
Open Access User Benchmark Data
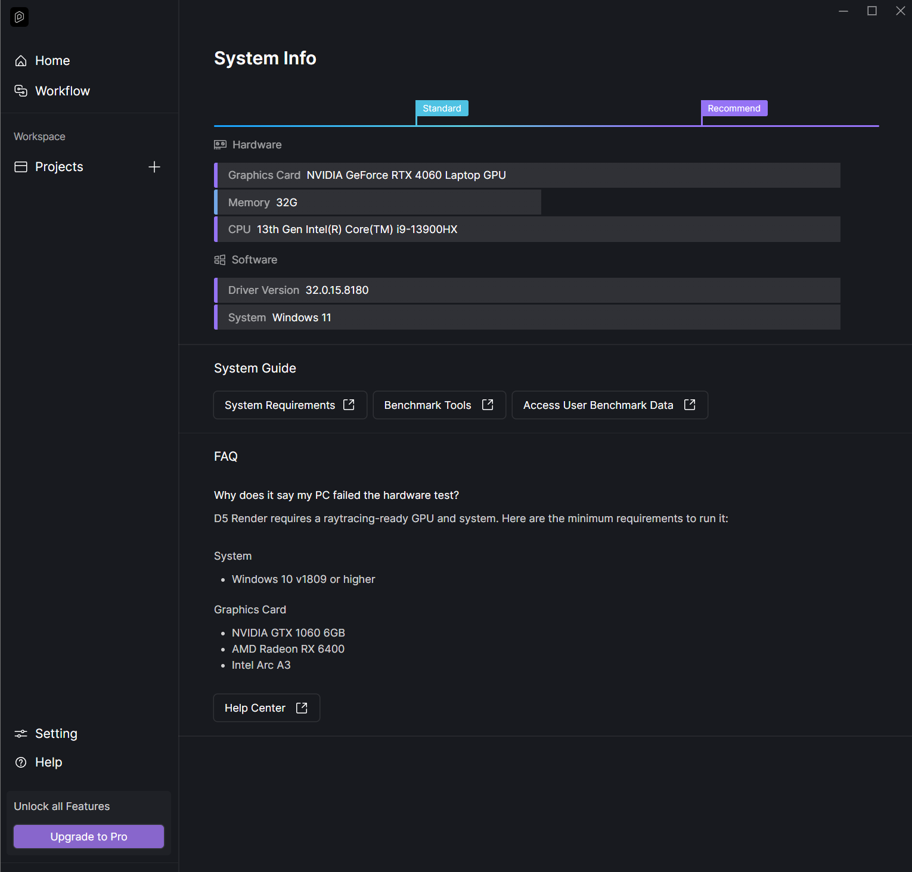pyautogui.click(x=609, y=405)
